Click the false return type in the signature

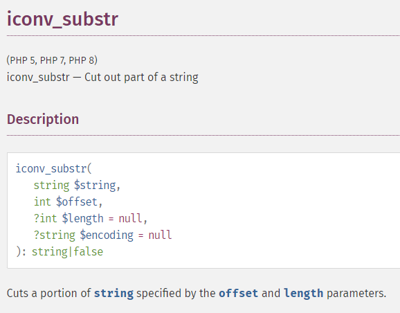[89, 252]
